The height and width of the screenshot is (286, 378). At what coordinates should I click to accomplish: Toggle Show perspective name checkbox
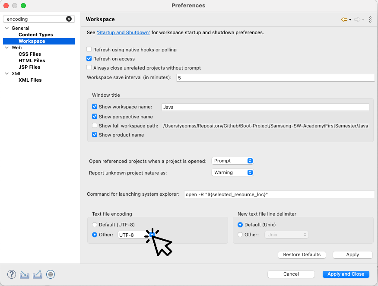pos(95,117)
